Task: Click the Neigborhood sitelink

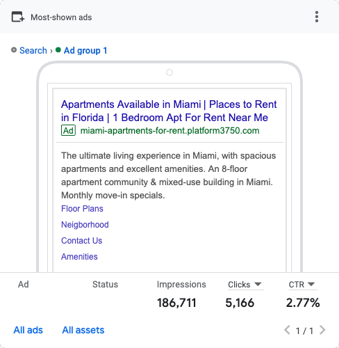Action: tap(85, 225)
